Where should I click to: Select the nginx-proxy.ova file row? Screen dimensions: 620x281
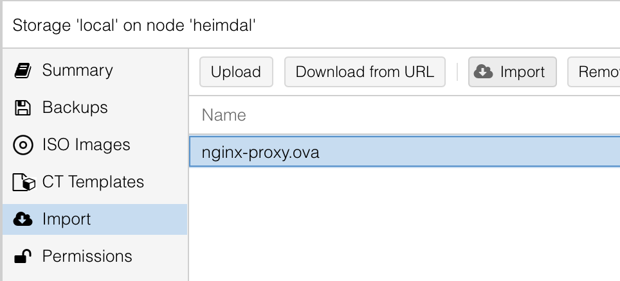coord(405,152)
